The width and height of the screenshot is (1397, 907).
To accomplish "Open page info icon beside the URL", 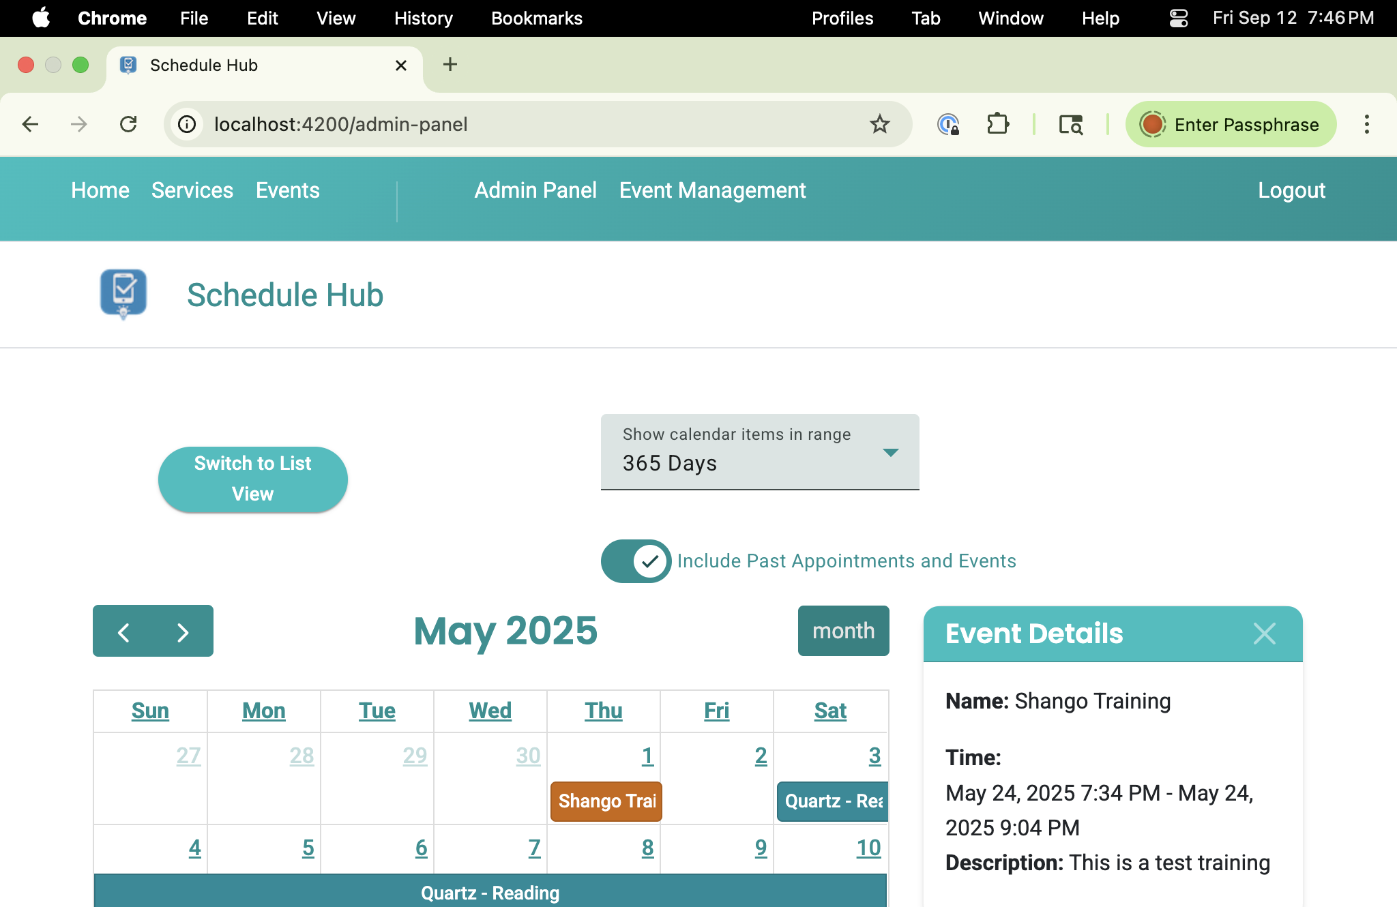I will point(186,124).
